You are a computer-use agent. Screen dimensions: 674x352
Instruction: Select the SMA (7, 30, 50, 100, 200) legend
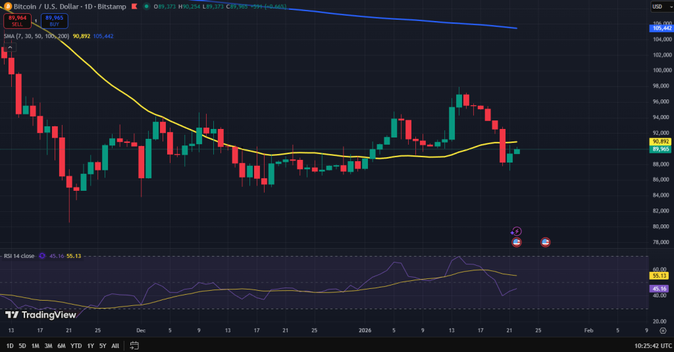click(x=37, y=36)
